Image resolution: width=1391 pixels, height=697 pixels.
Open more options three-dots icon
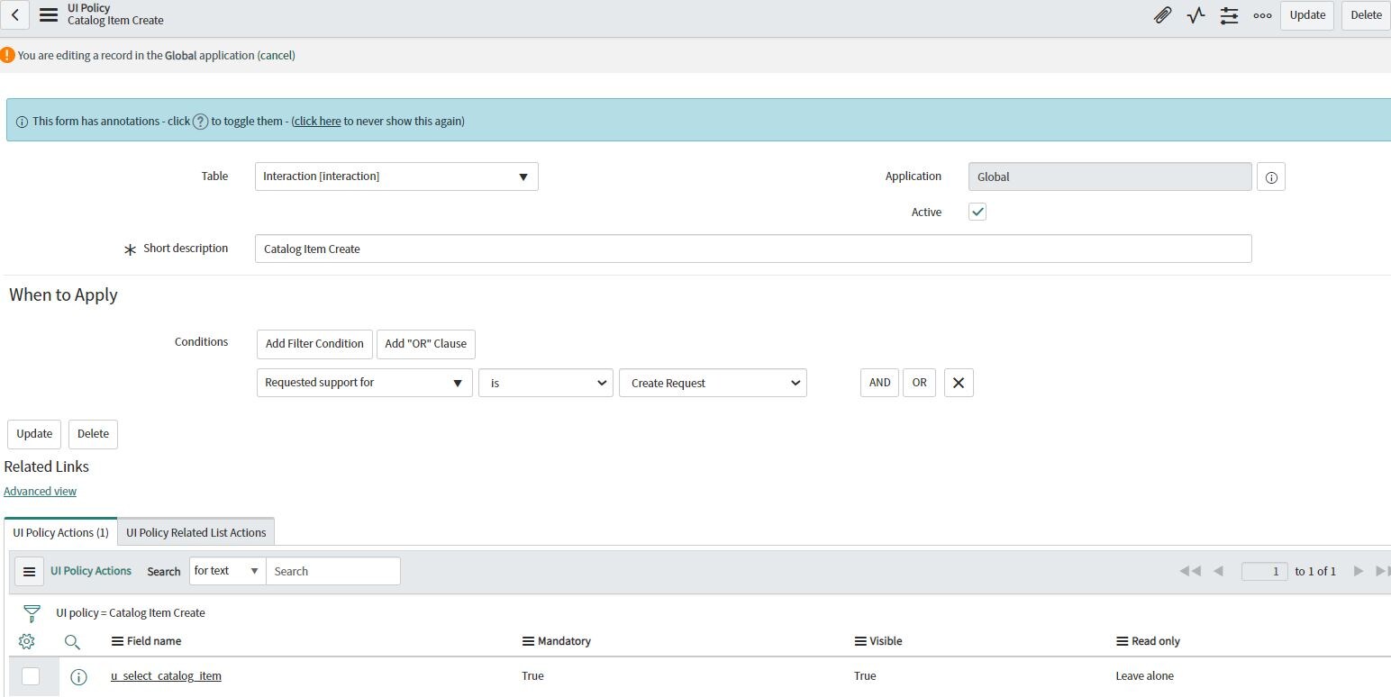point(1262,15)
